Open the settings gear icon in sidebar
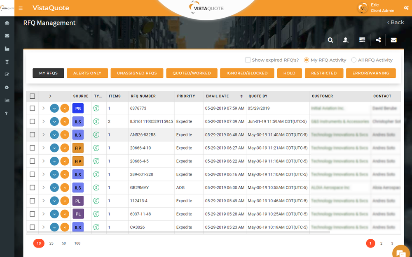 (7, 87)
